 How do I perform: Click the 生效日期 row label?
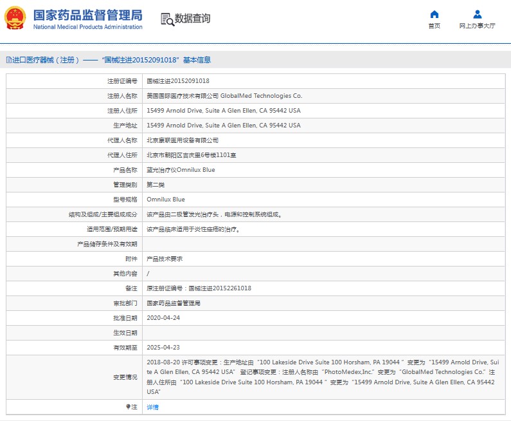pos(125,333)
